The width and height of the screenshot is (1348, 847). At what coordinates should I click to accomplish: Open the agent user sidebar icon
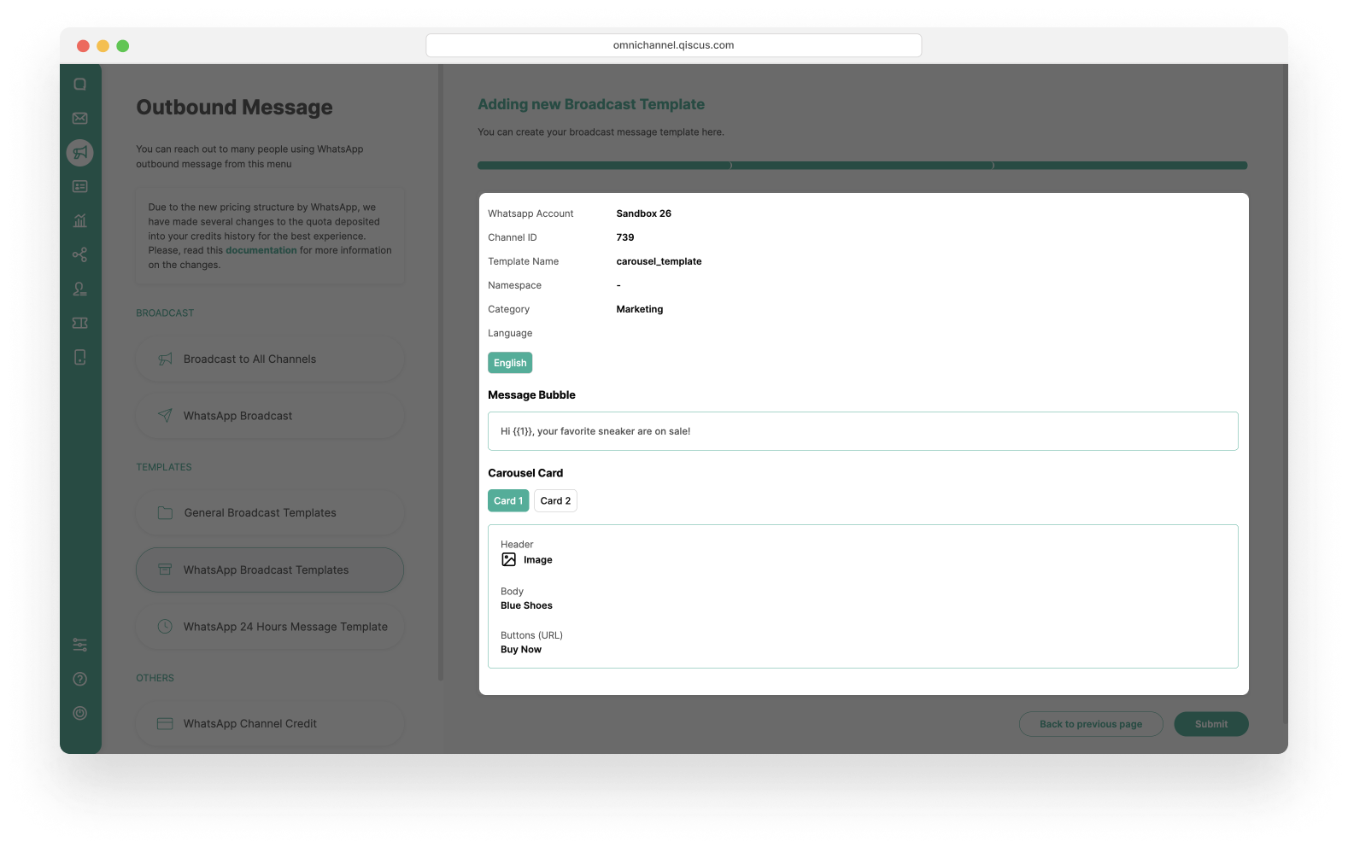80,289
